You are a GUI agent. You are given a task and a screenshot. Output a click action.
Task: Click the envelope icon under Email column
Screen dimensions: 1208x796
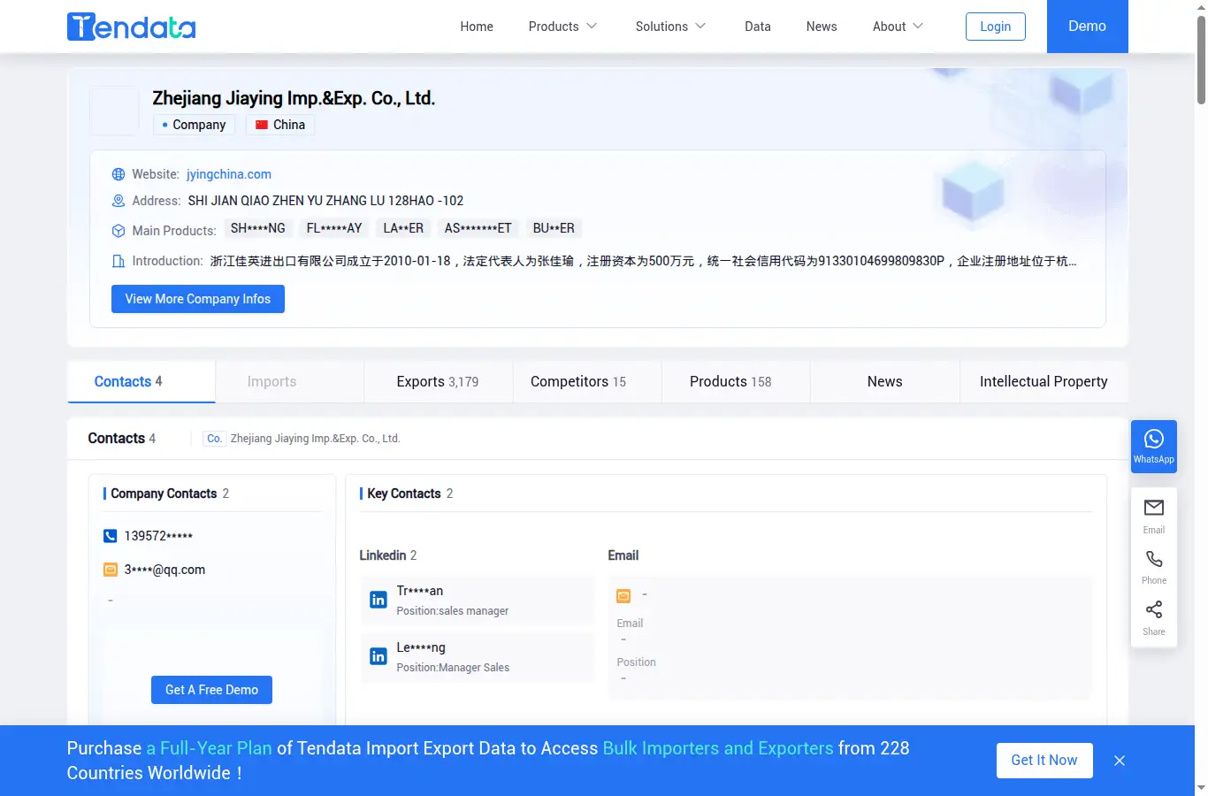623,595
